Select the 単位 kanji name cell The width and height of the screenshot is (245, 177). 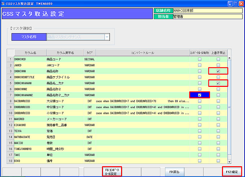click(65, 155)
